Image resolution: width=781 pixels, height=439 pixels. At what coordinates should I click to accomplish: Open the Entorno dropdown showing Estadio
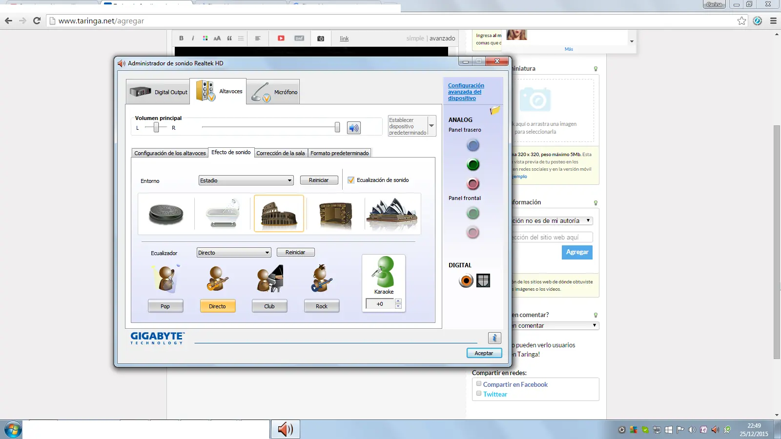pos(246,180)
